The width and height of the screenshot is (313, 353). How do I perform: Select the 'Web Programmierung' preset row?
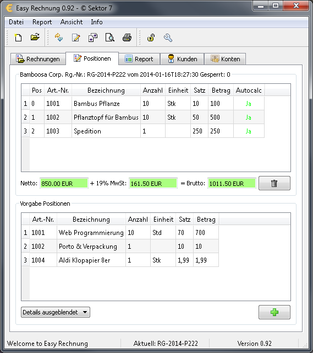coord(120,233)
